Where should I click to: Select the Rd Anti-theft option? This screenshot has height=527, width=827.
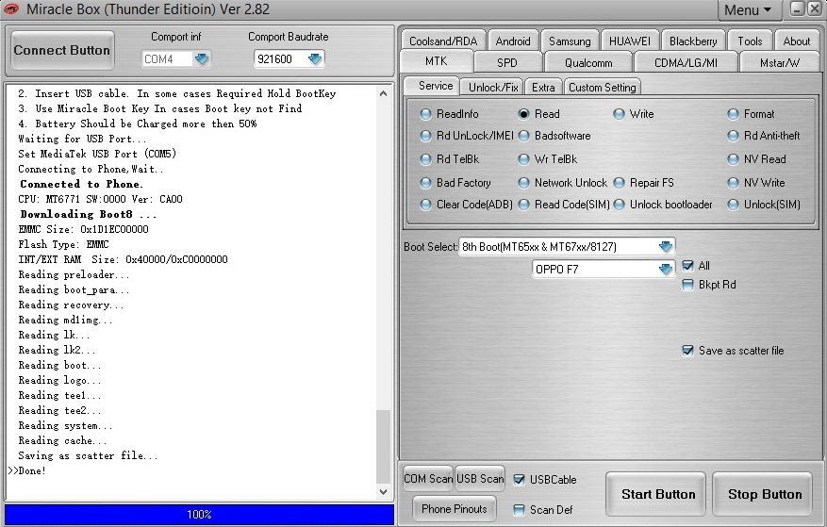733,136
